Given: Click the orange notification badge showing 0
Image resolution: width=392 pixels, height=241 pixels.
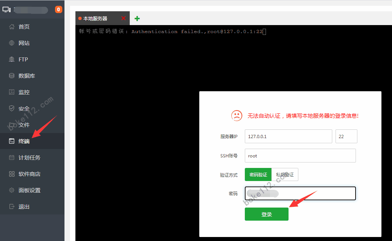Looking at the screenshot, I should [x=59, y=10].
